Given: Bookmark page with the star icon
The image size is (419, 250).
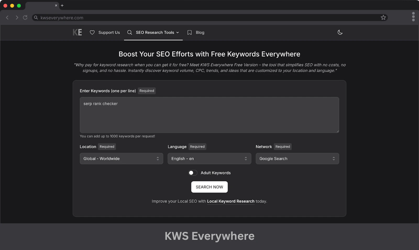Looking at the screenshot, I should pyautogui.click(x=383, y=18).
